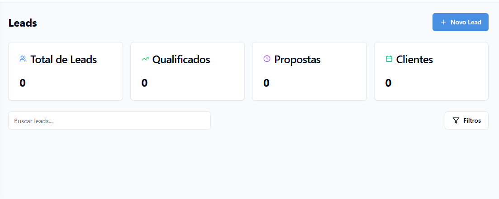Image resolution: width=499 pixels, height=199 pixels.
Task: Click the Qualificados title text
Action: 181,60
